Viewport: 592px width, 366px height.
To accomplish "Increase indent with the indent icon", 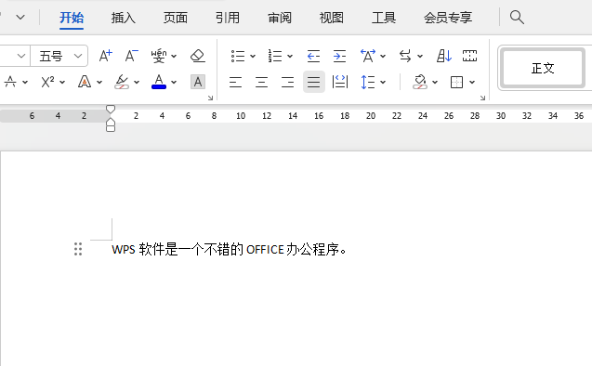I will pos(339,56).
